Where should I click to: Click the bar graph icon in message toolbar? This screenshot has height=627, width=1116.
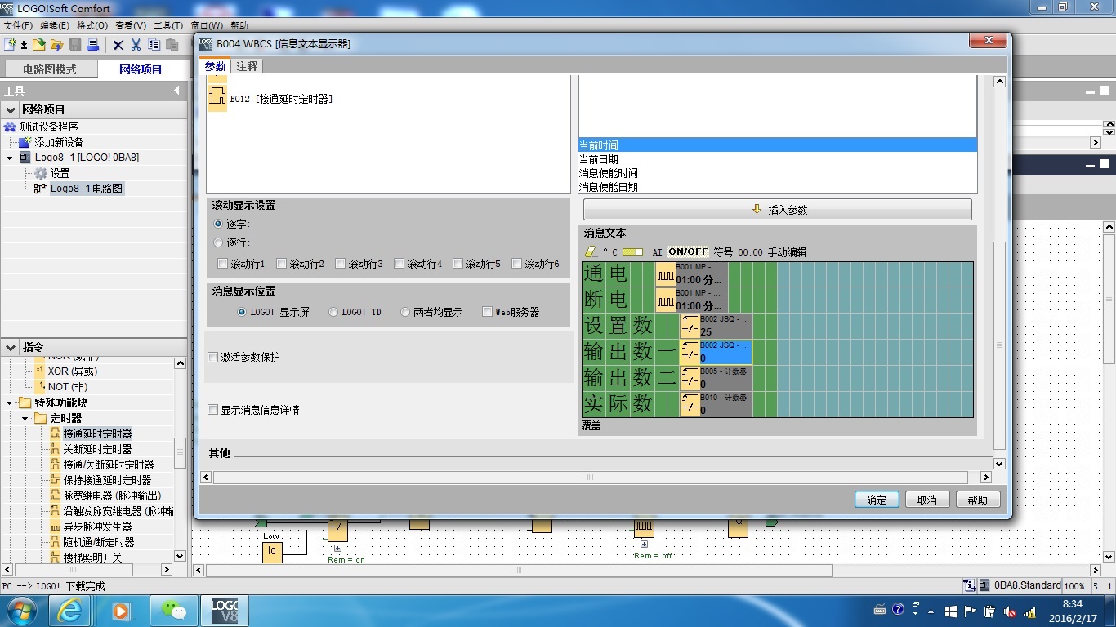click(x=632, y=252)
